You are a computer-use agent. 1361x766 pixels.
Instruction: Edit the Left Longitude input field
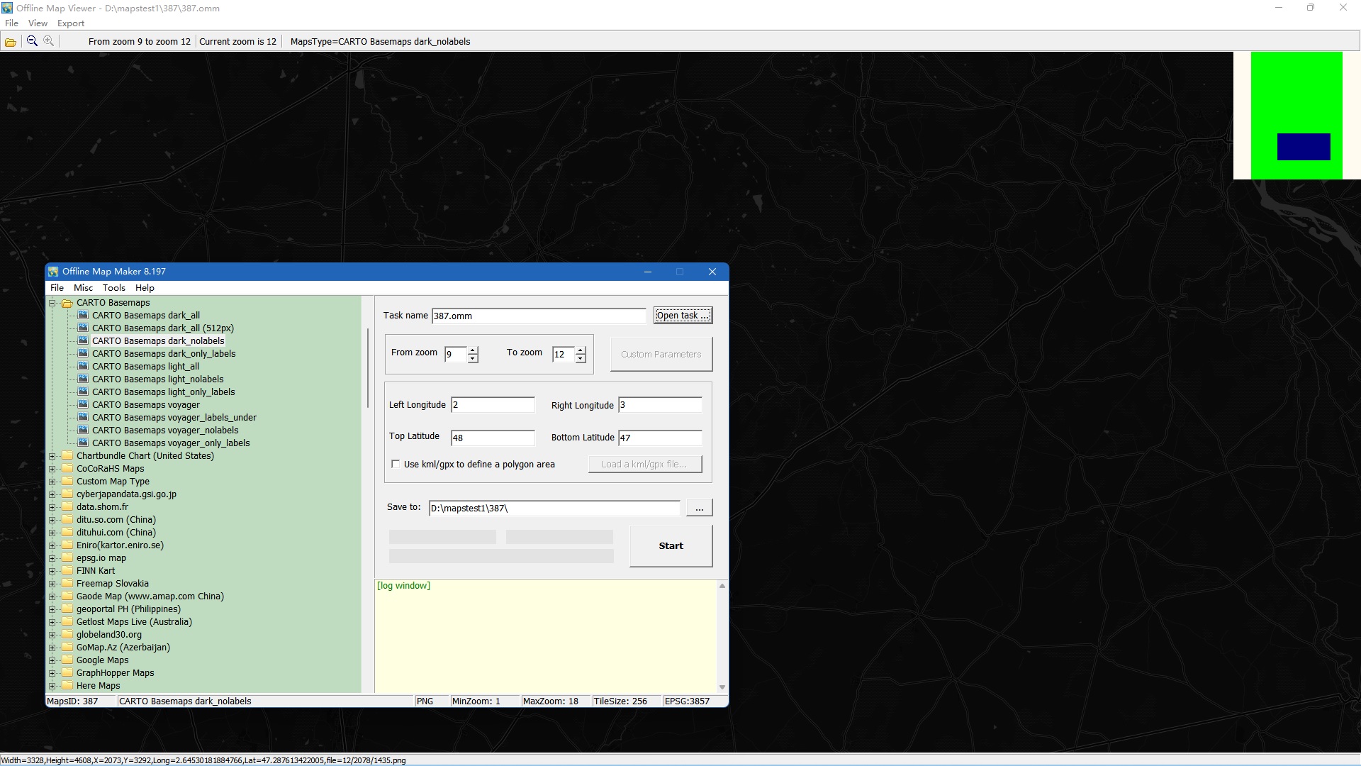(493, 404)
